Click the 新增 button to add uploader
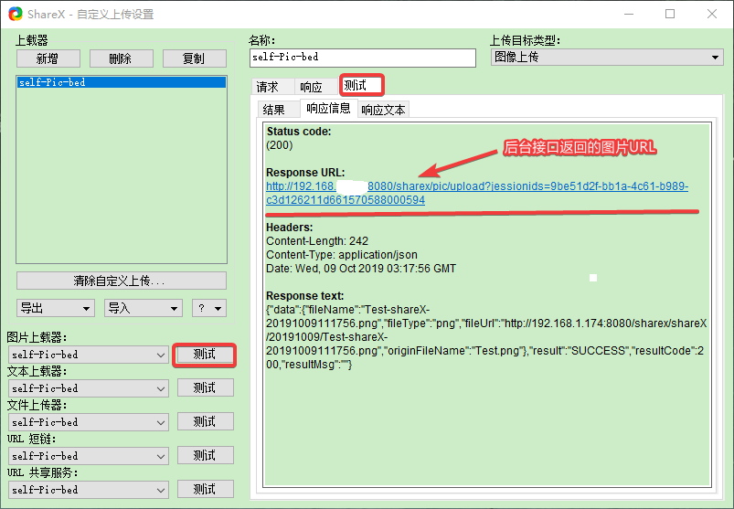 click(48, 59)
